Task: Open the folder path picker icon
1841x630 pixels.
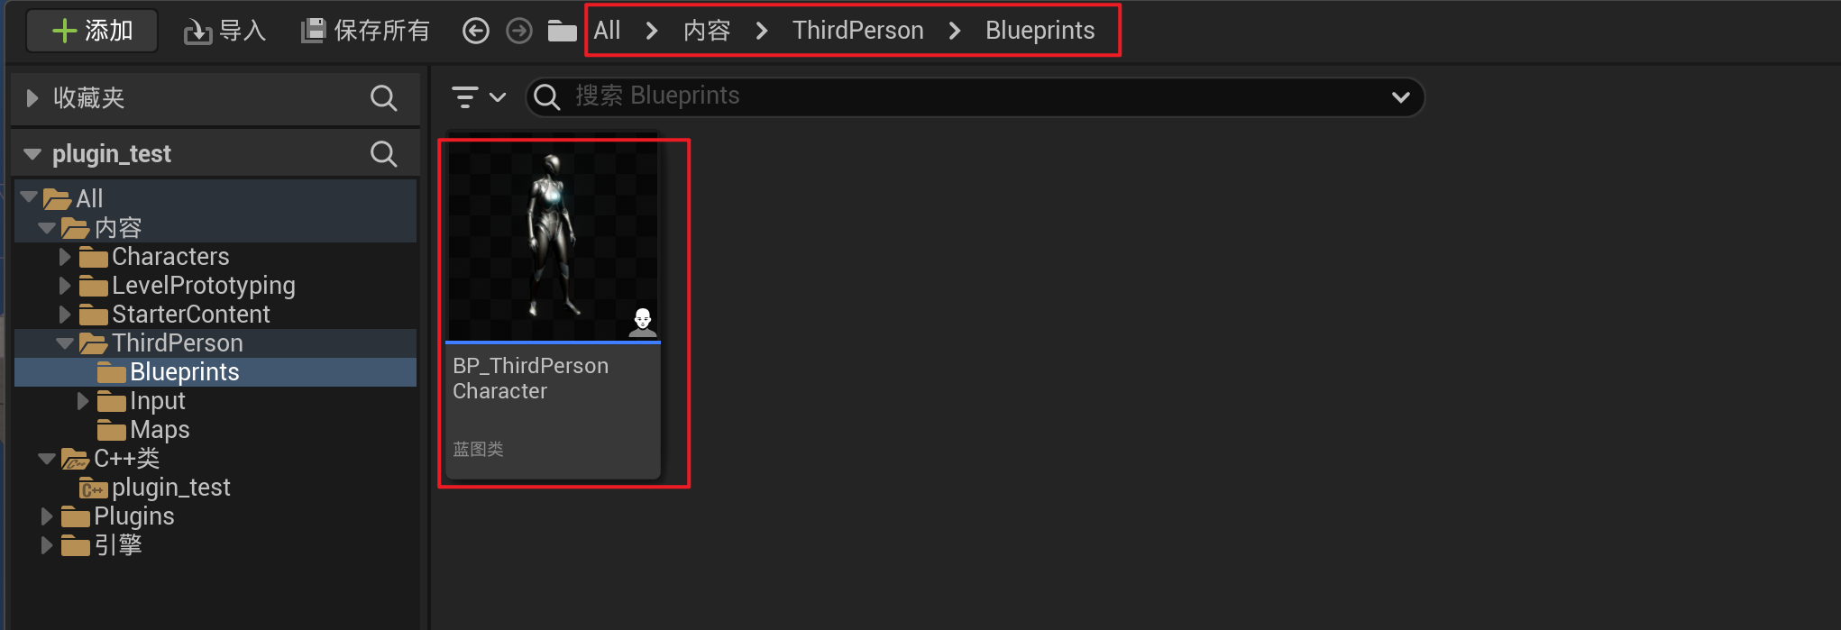Action: [x=563, y=32]
